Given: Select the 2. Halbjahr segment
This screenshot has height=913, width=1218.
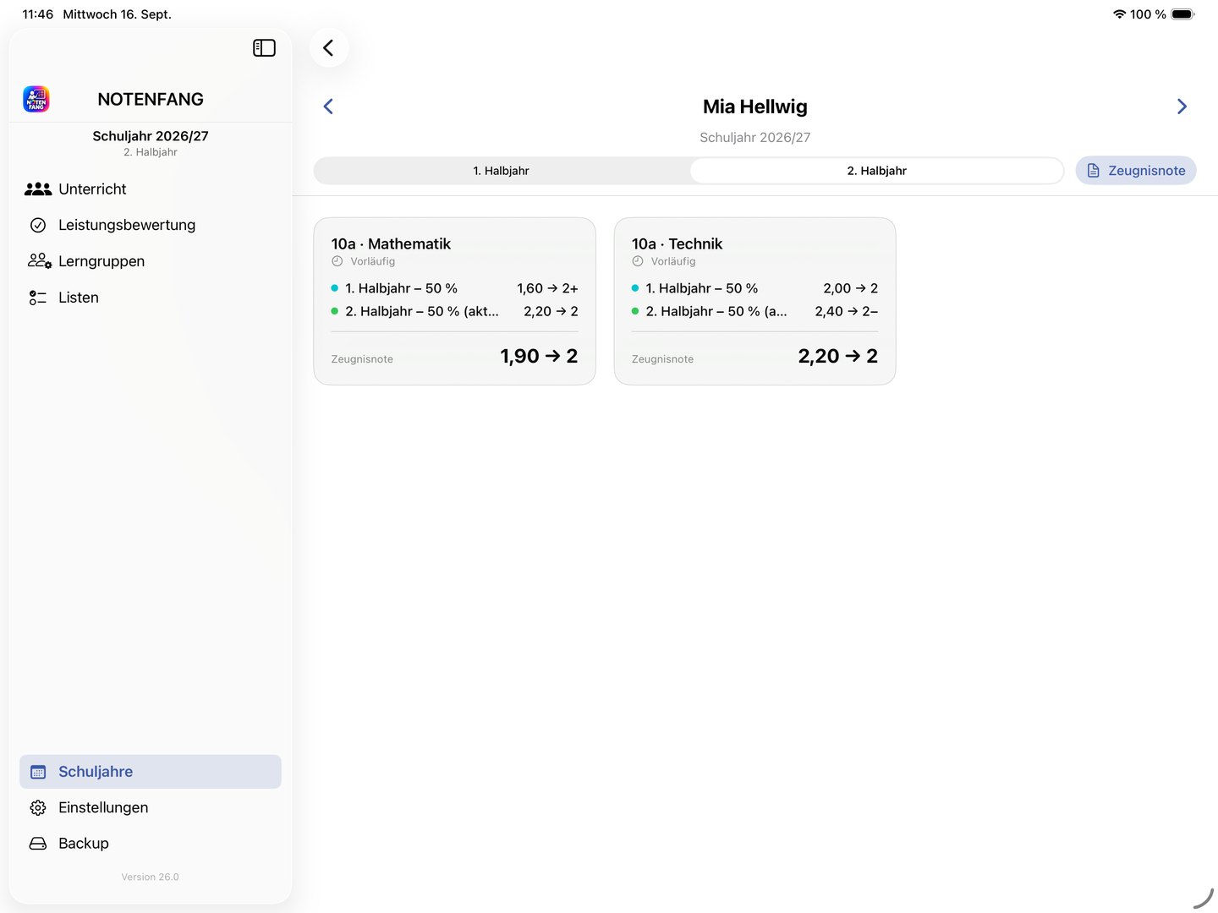Looking at the screenshot, I should click(x=876, y=171).
